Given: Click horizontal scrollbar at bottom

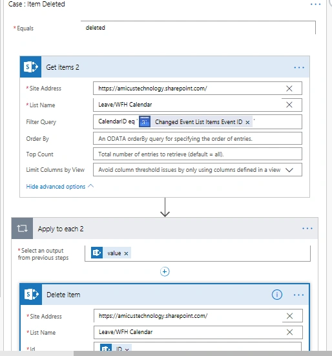Looking at the screenshot, I should click(202, 353).
